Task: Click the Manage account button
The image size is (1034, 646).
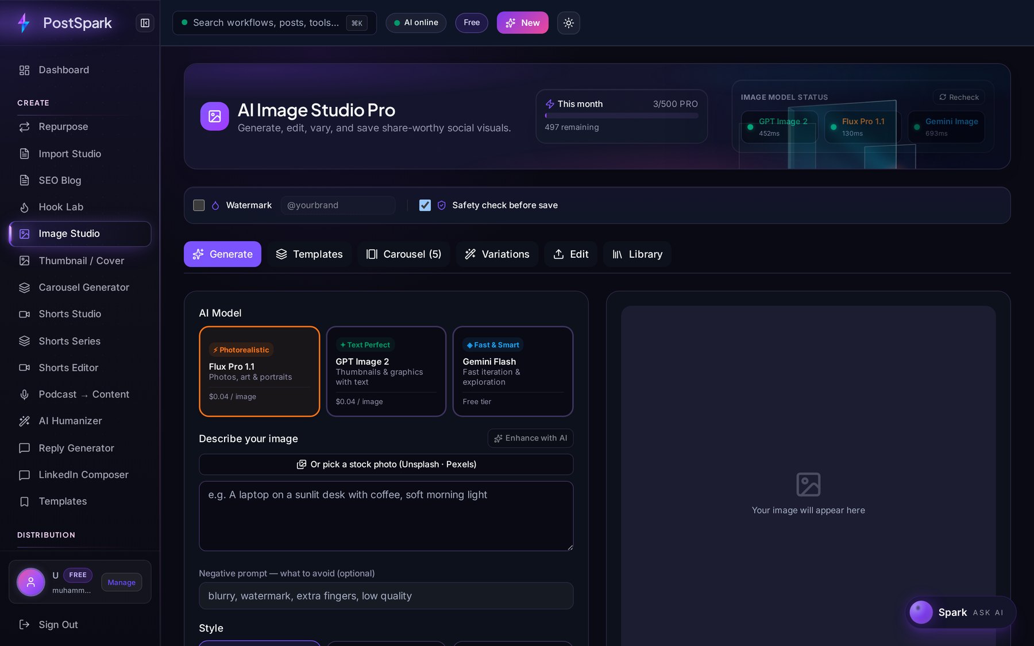Action: tap(121, 582)
